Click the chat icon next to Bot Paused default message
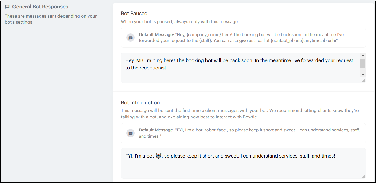Viewport: 376px width, 183px height. [x=130, y=37]
